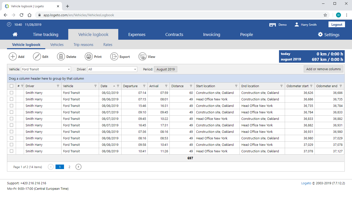Go to next page arrow in pager
The height and width of the screenshot is (199, 352).
click(x=78, y=167)
